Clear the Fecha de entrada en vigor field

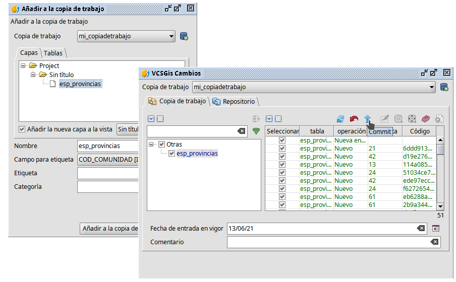(421, 228)
